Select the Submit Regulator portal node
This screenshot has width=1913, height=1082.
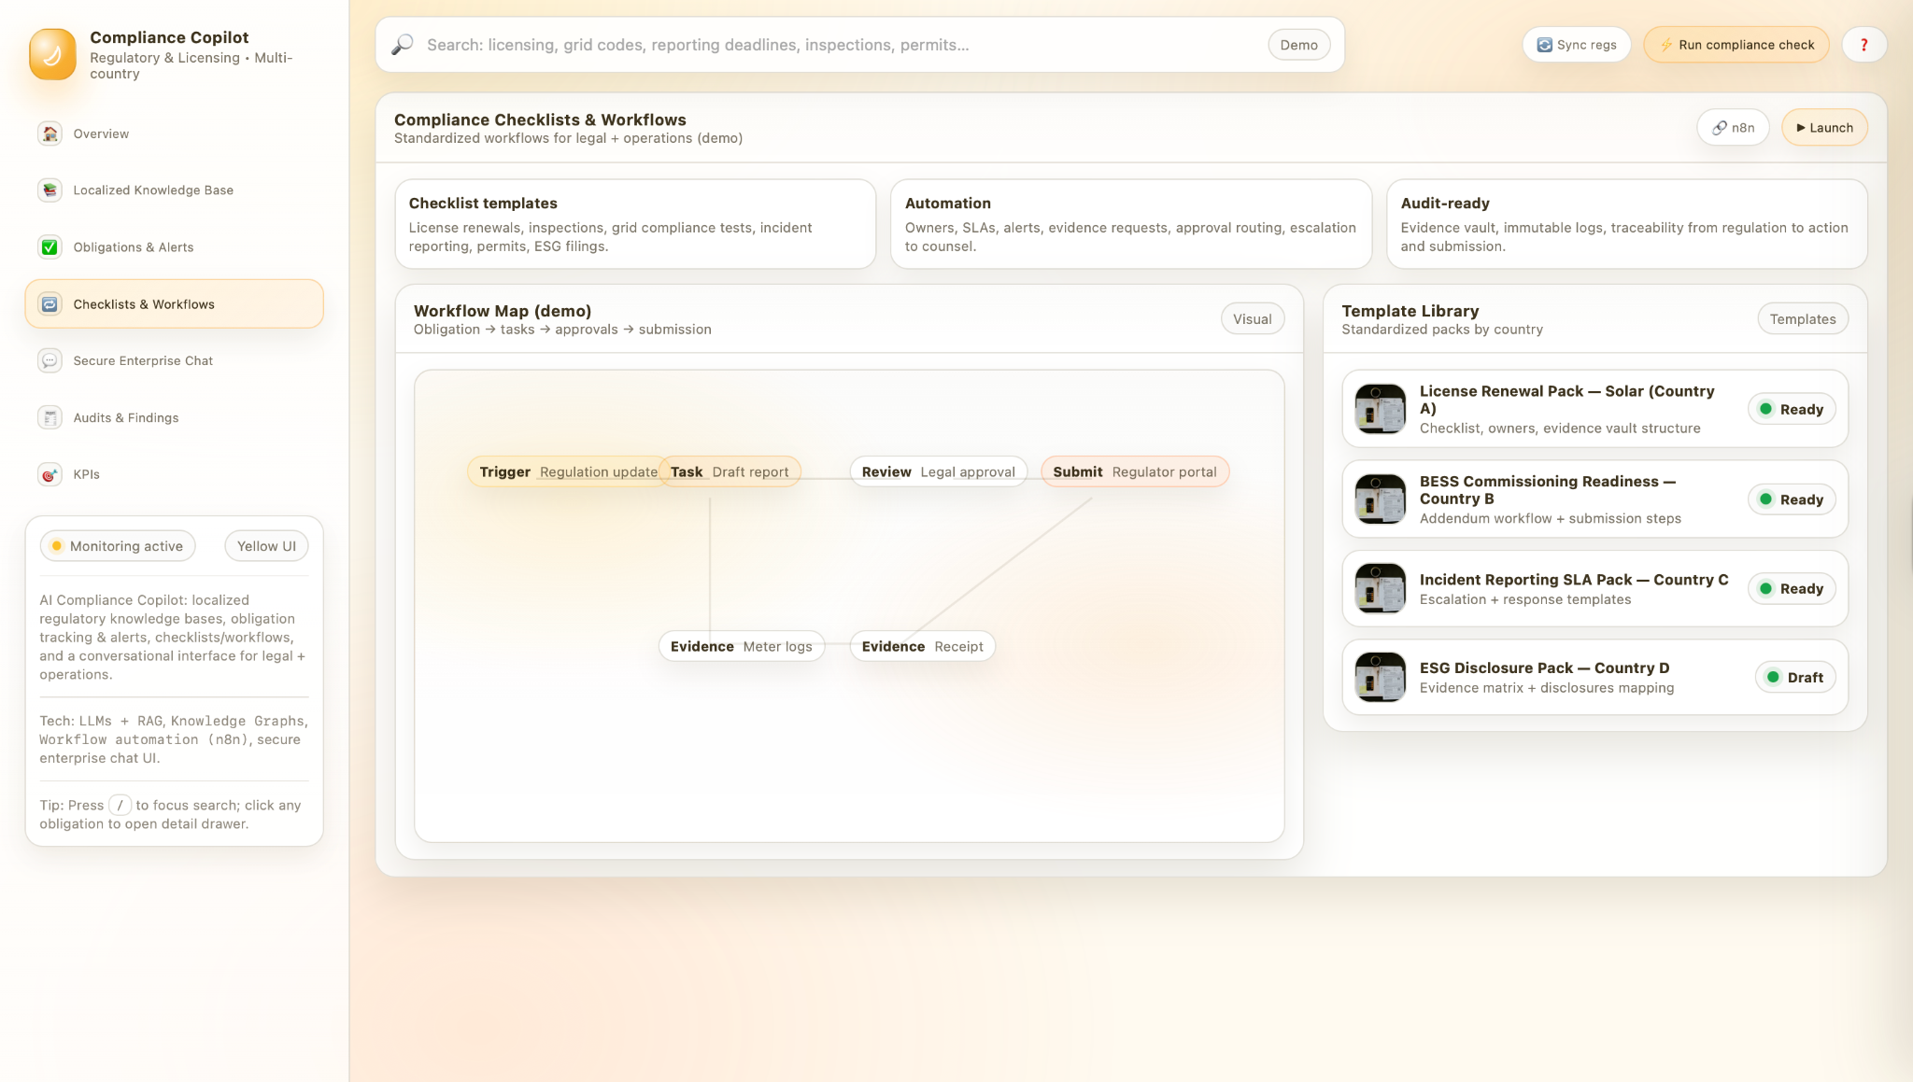tap(1134, 472)
